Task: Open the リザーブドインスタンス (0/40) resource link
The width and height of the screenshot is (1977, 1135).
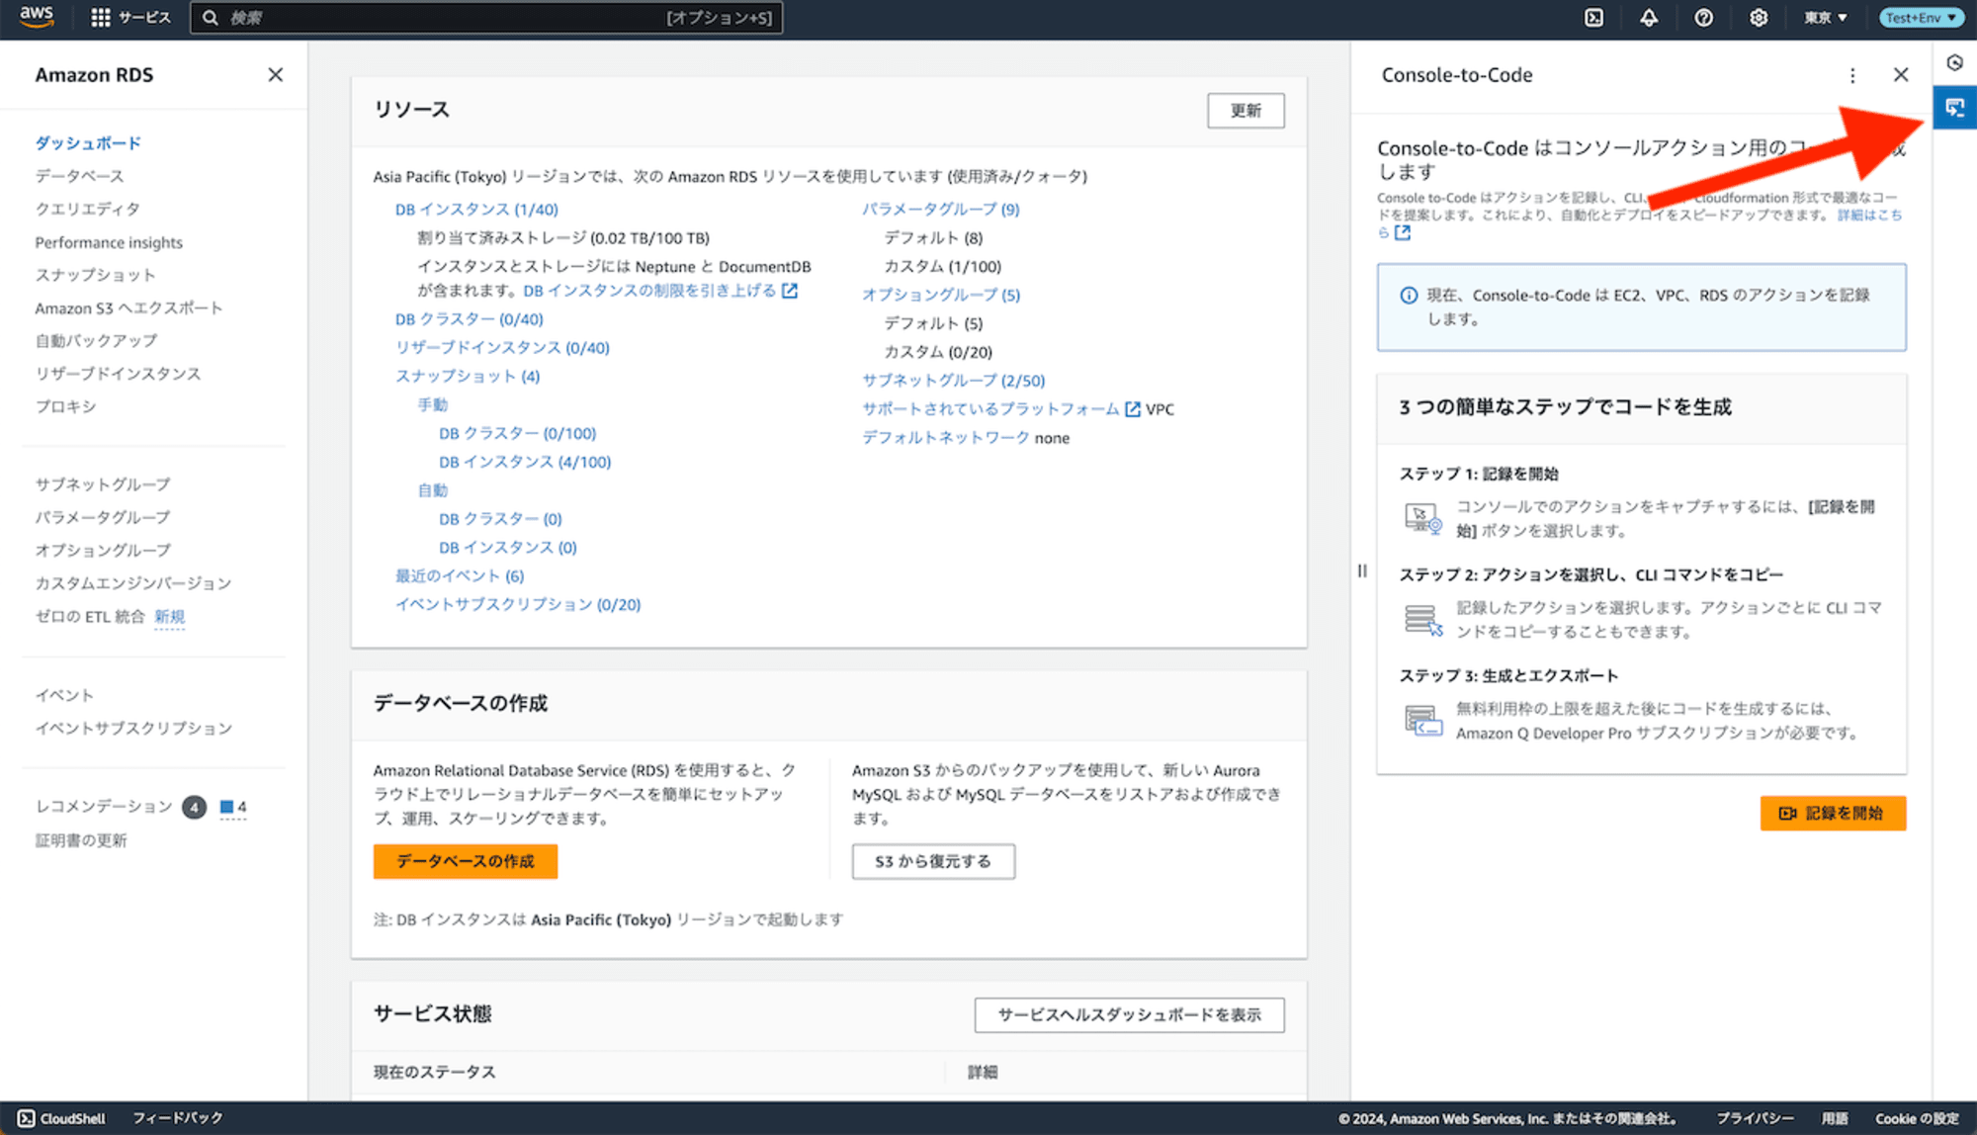Action: pos(502,348)
